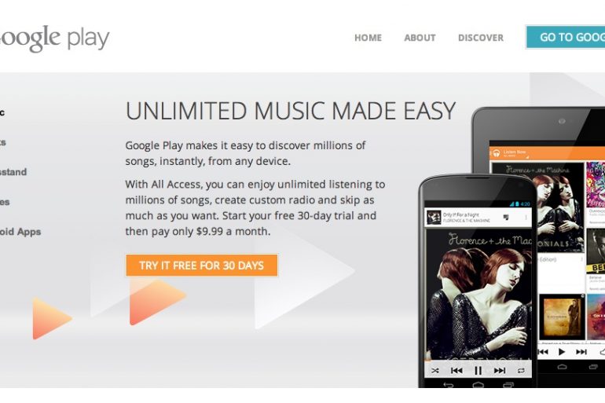
Task: Click the tablet's previous track icon
Action: click(543, 352)
